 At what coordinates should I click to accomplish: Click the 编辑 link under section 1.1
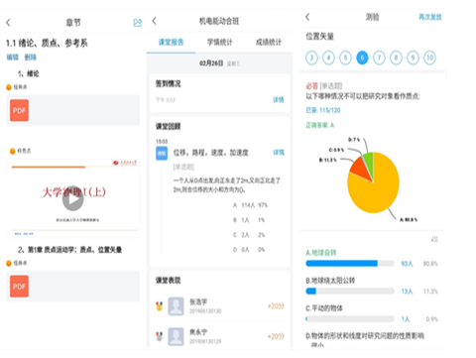13,58
